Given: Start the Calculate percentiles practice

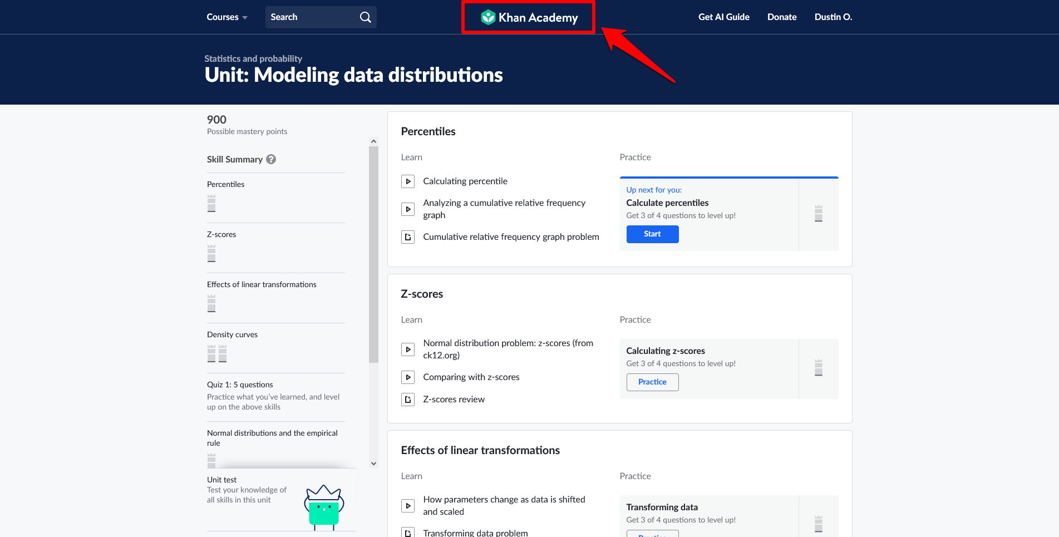Looking at the screenshot, I should click(x=652, y=234).
